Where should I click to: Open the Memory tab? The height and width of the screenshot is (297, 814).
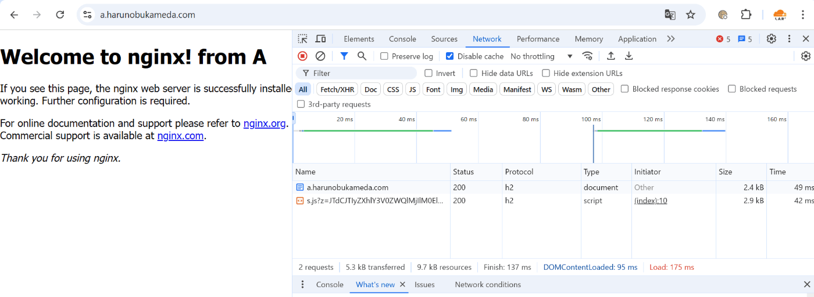pos(589,39)
